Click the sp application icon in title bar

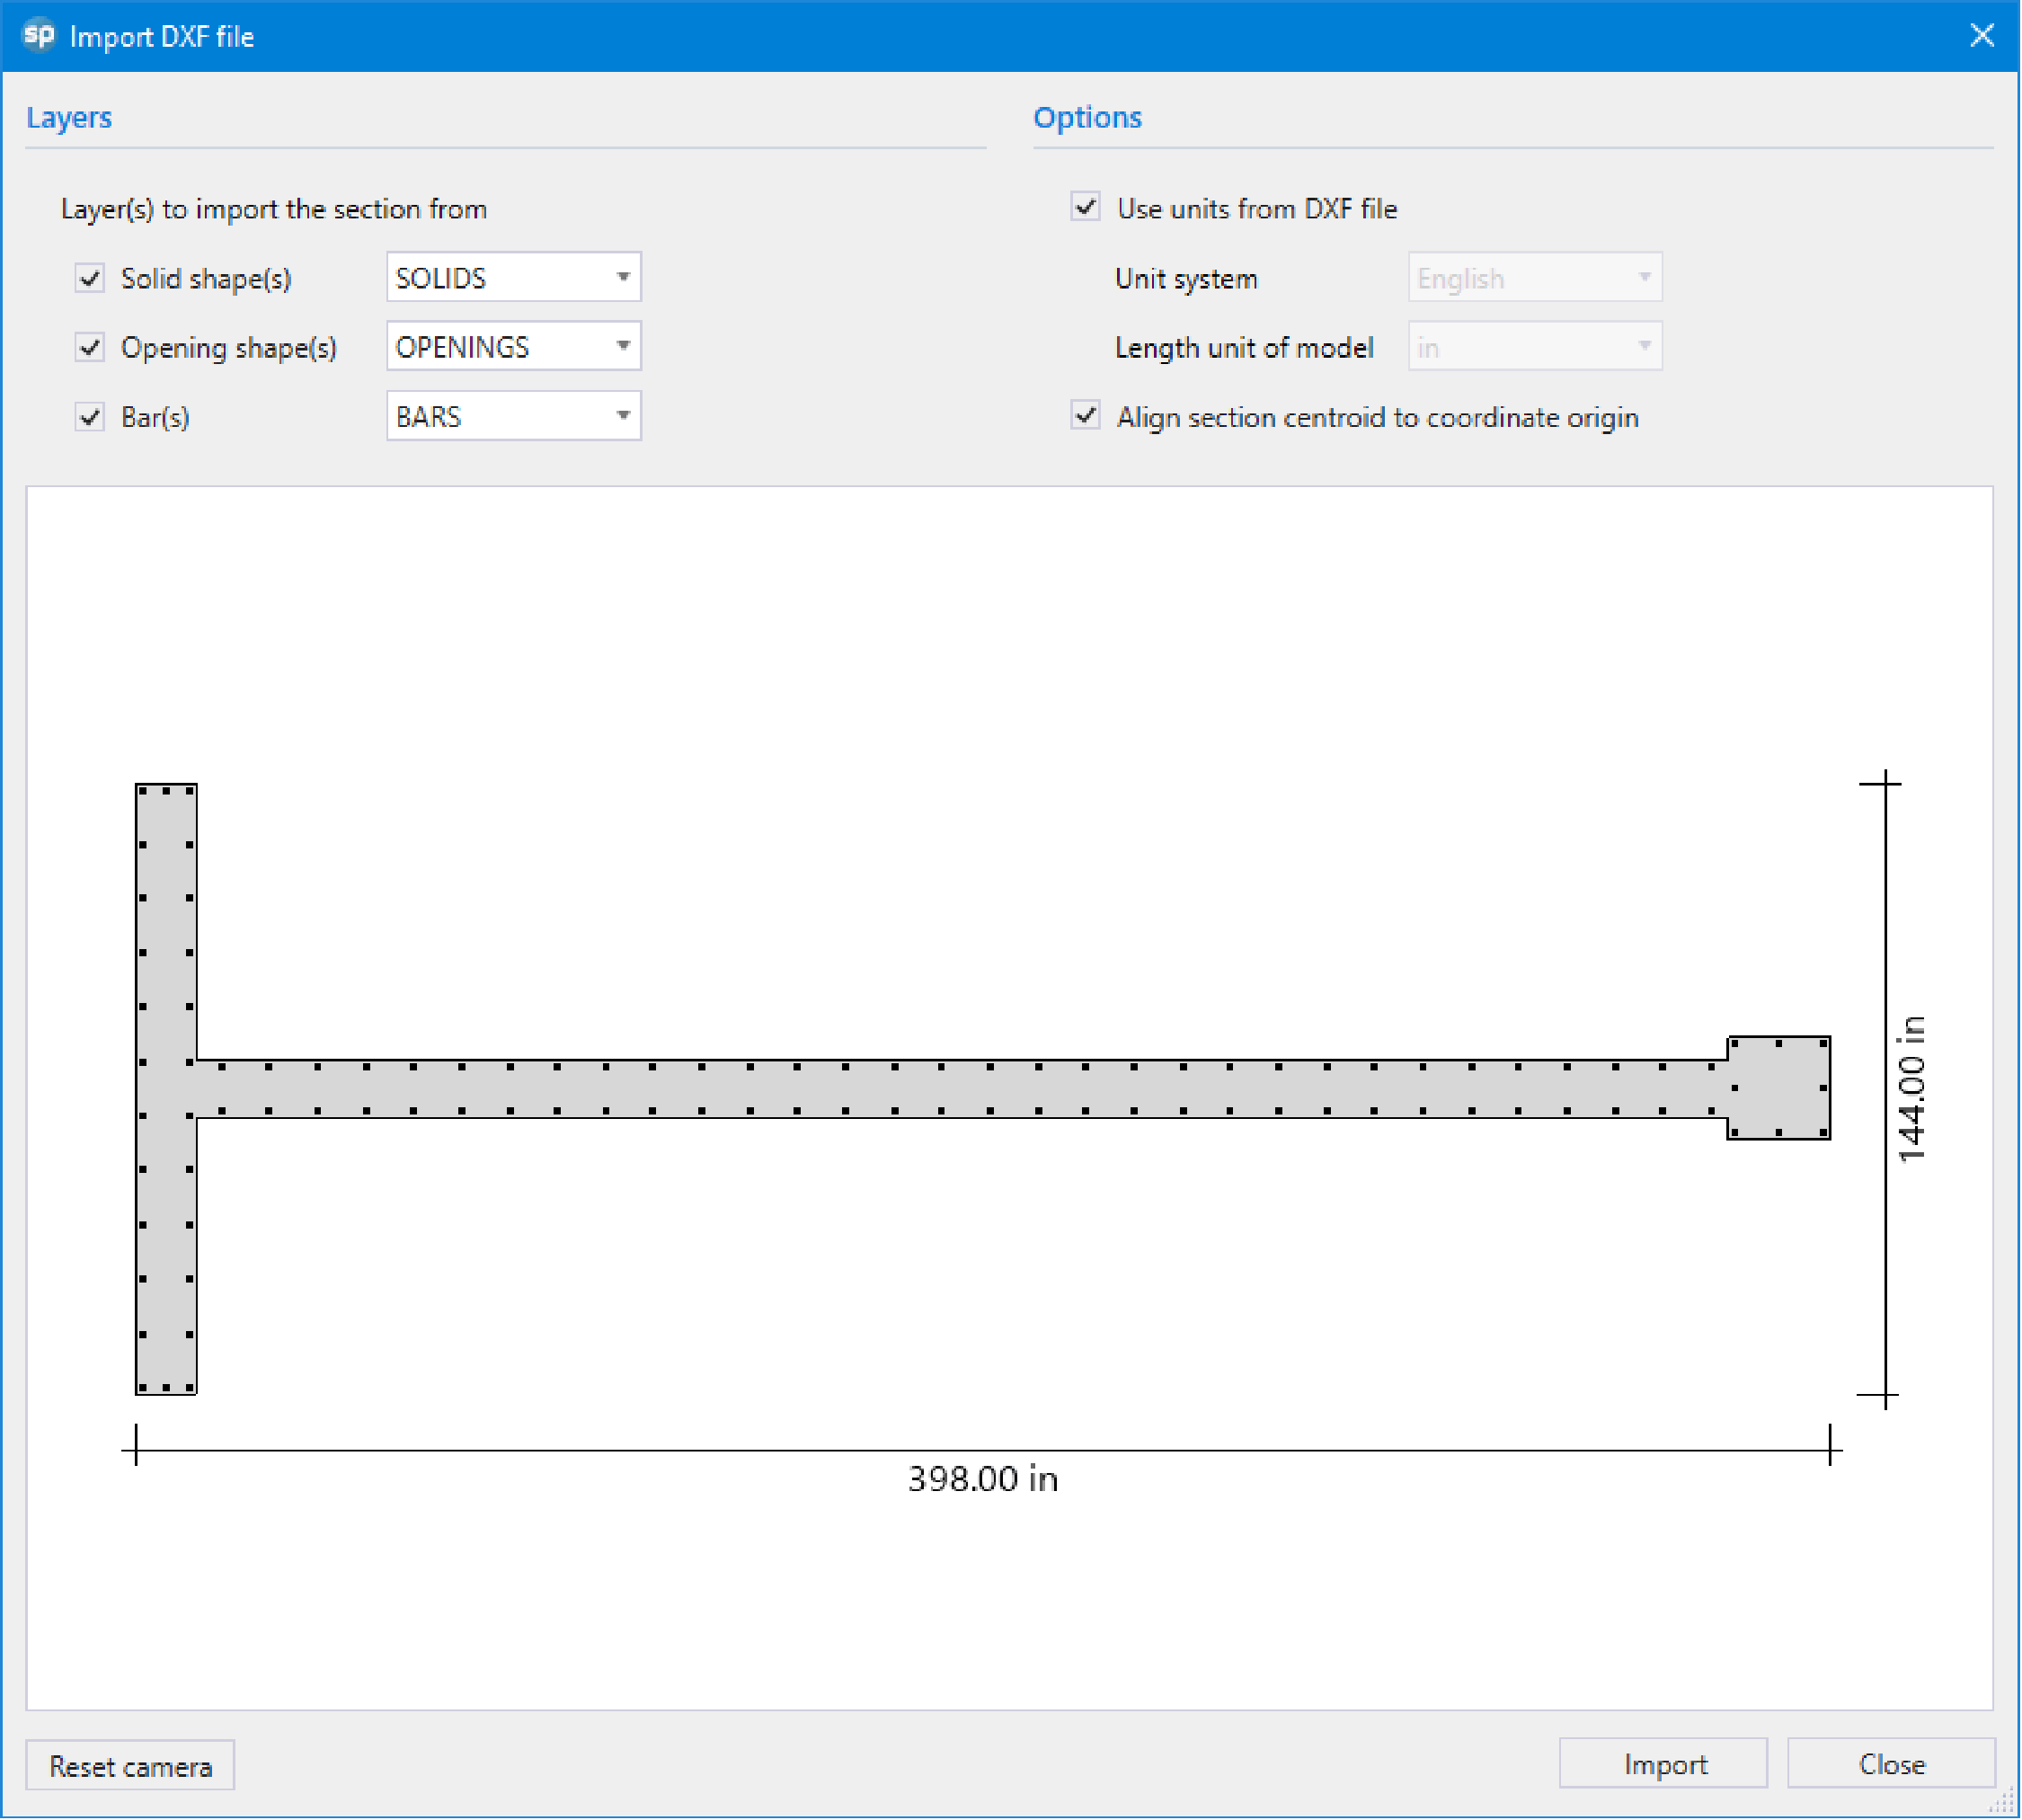(39, 35)
